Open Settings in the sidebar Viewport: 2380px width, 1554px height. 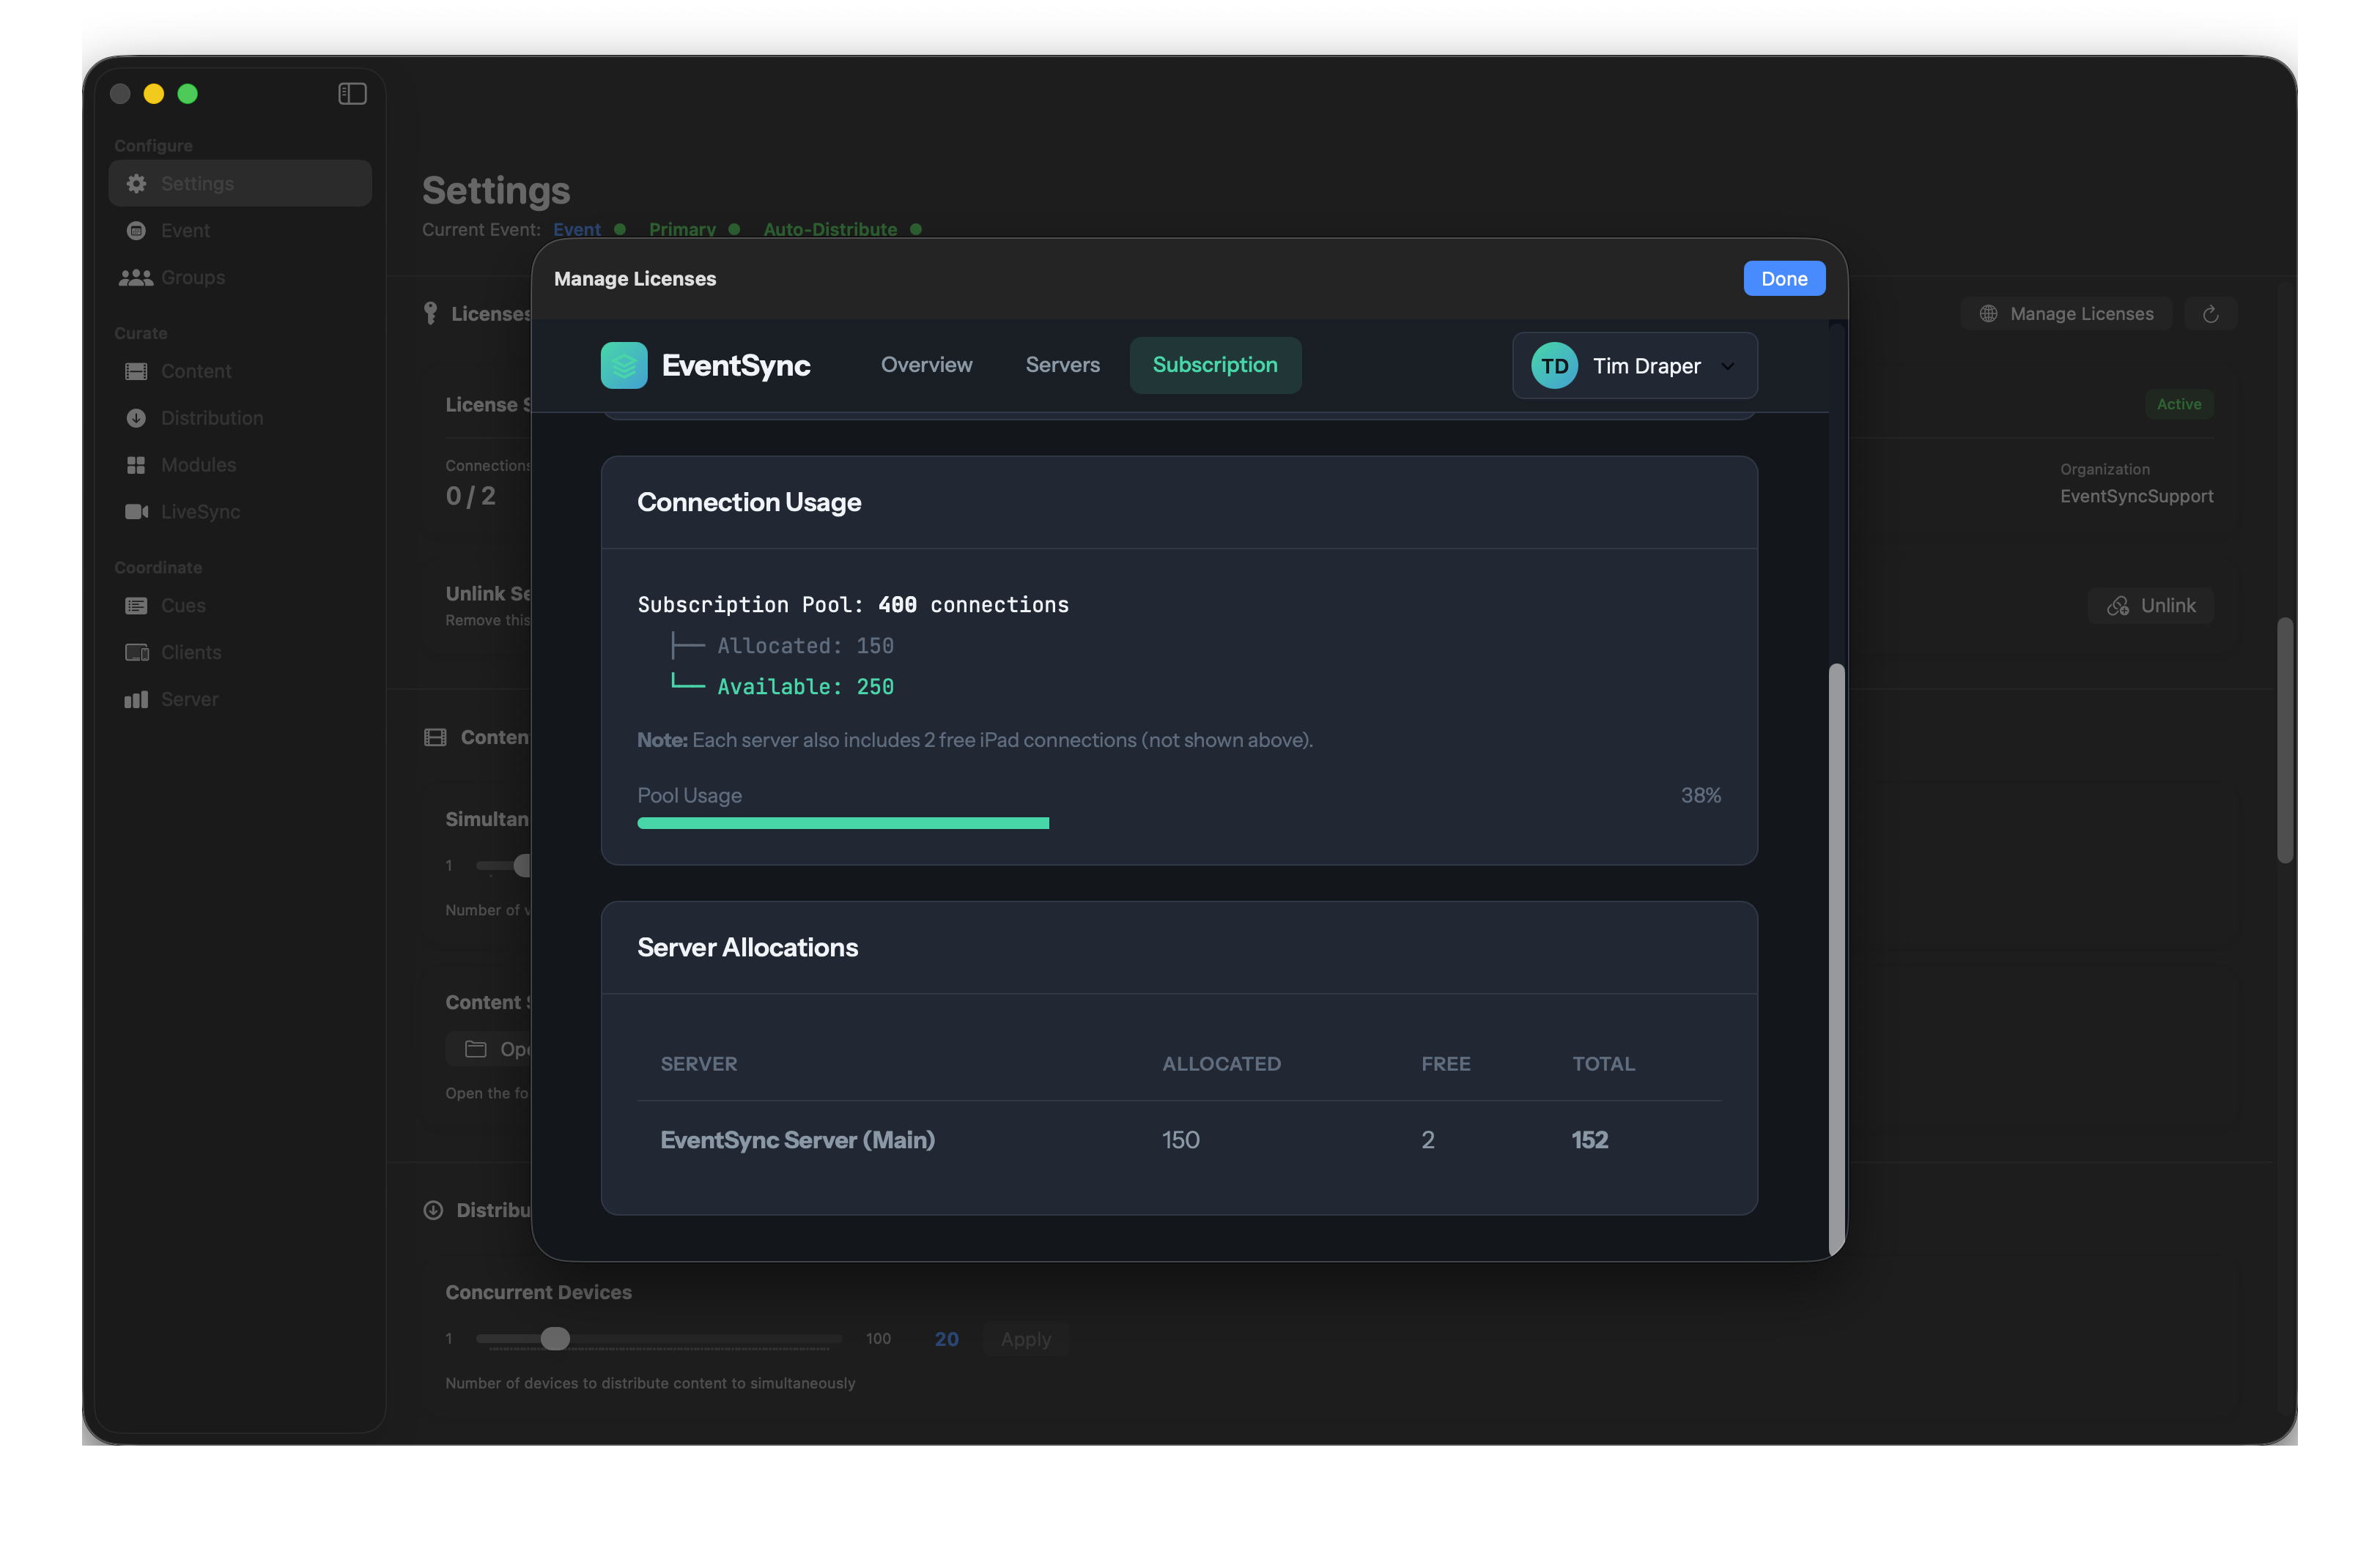click(x=240, y=184)
